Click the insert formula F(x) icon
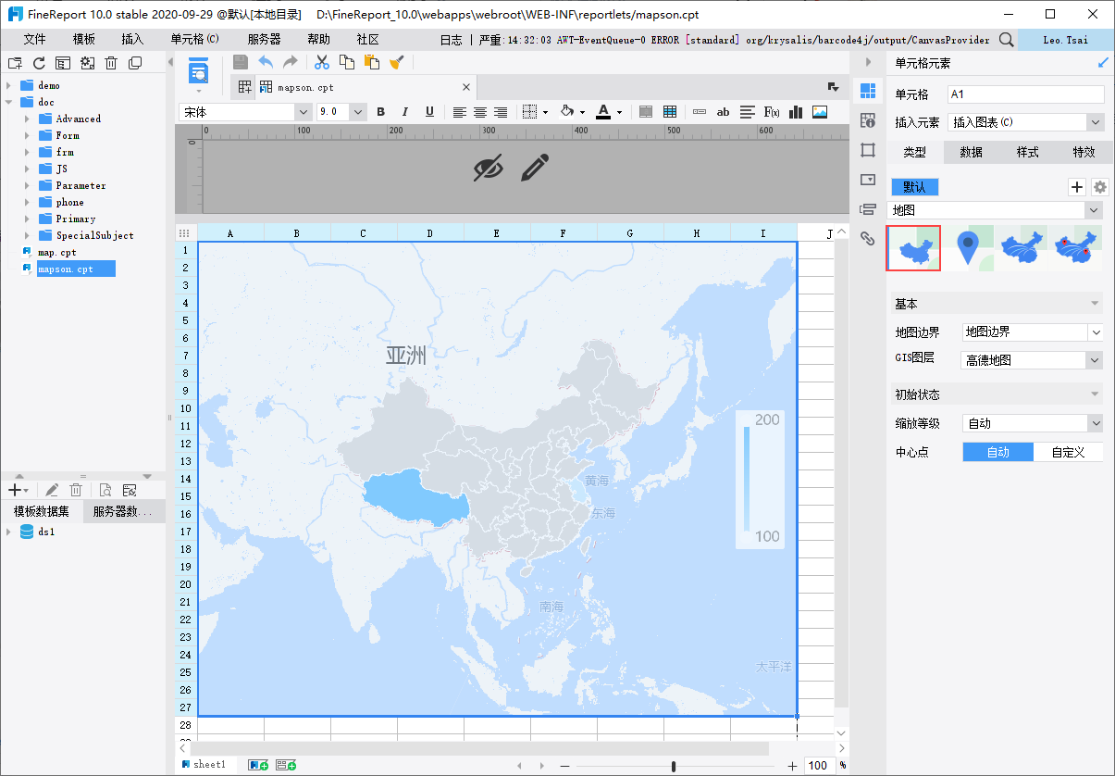Image resolution: width=1115 pixels, height=776 pixels. [771, 112]
